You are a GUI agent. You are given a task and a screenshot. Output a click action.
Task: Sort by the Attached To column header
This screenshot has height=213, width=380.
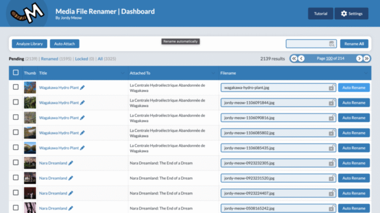pos(173,73)
